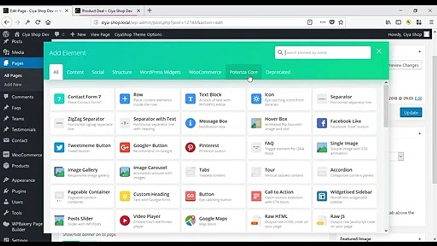Image resolution: width=437 pixels, height=246 pixels.
Task: Insert a Raw HTML element
Action: click(x=279, y=221)
